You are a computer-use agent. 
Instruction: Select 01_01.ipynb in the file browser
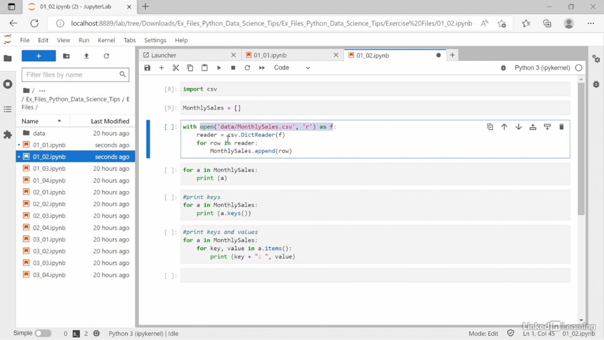click(x=75, y=145)
